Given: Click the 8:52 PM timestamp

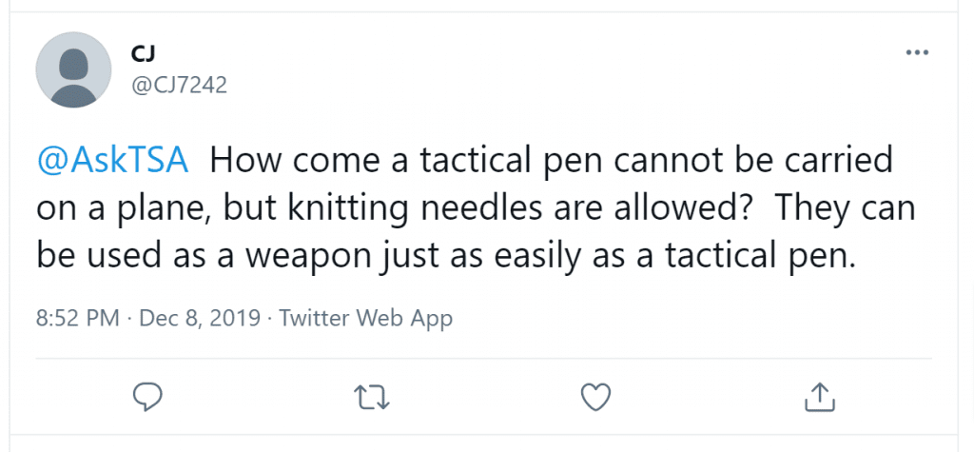Looking at the screenshot, I should [x=78, y=319].
